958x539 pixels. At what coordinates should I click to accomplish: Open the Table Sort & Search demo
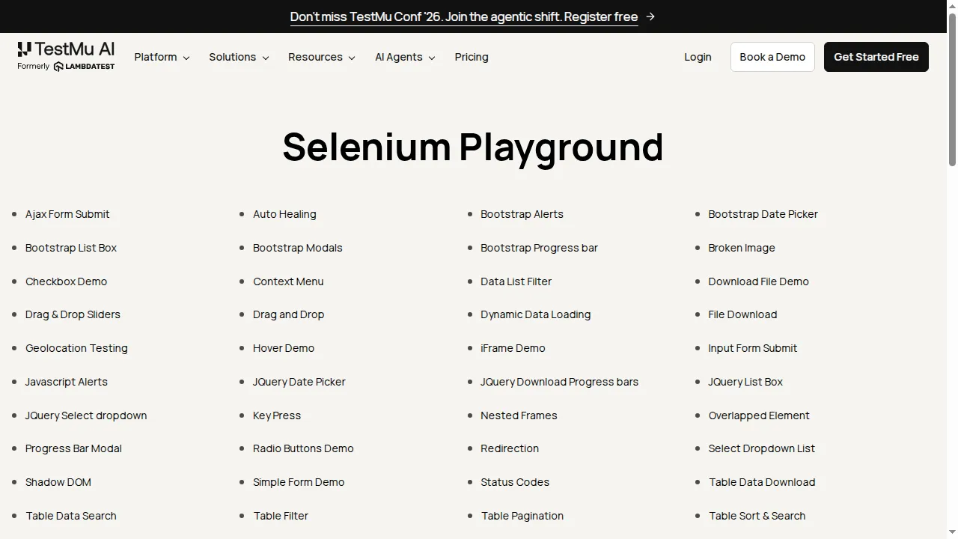[757, 516]
